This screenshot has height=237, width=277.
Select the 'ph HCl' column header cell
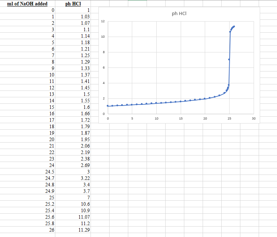coord(73,4)
